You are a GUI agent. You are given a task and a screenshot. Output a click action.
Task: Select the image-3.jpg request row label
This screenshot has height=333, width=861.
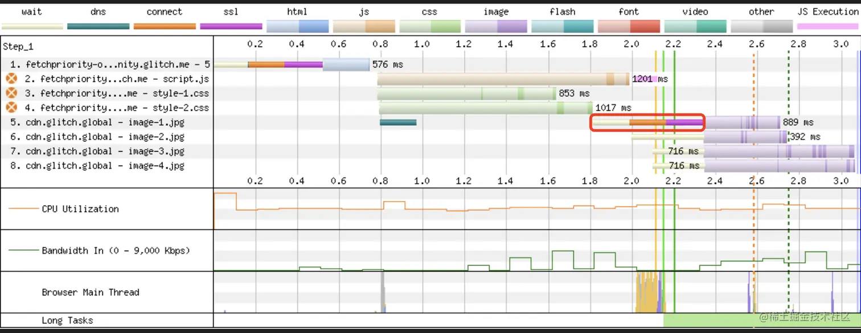97,151
